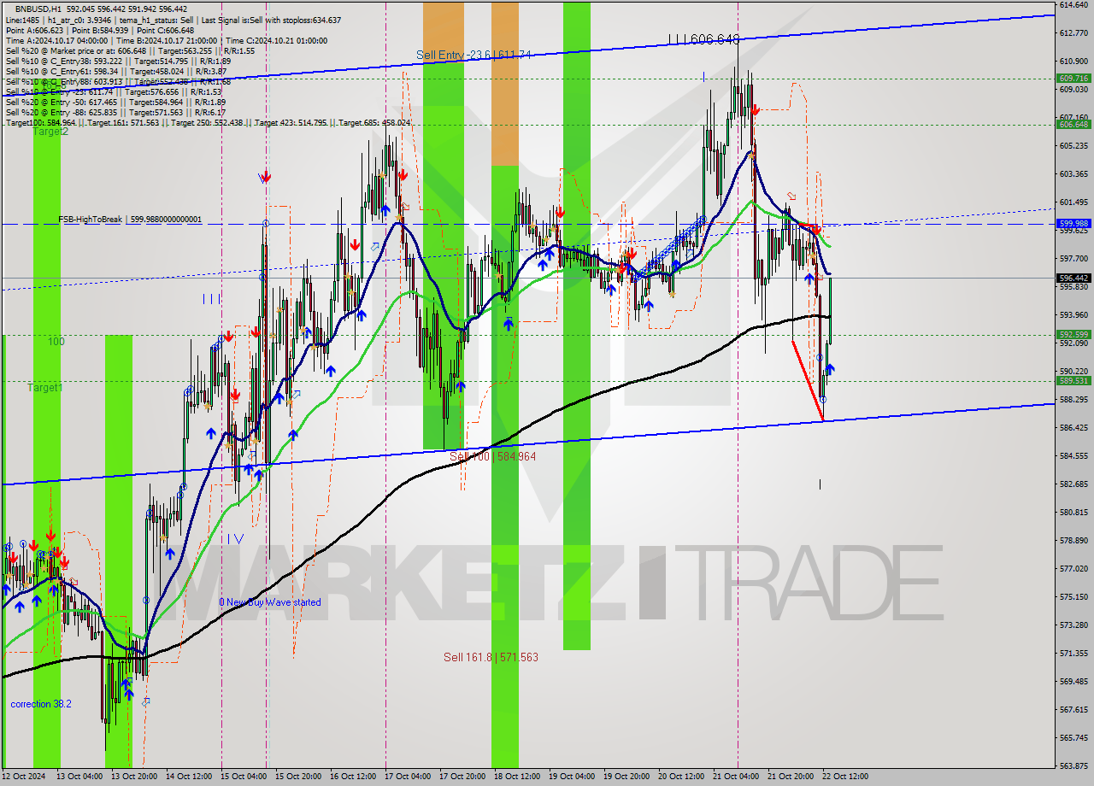Select the 'FSB-HighToBreak | 599.988' line label
This screenshot has width=1094, height=786.
click(x=130, y=220)
